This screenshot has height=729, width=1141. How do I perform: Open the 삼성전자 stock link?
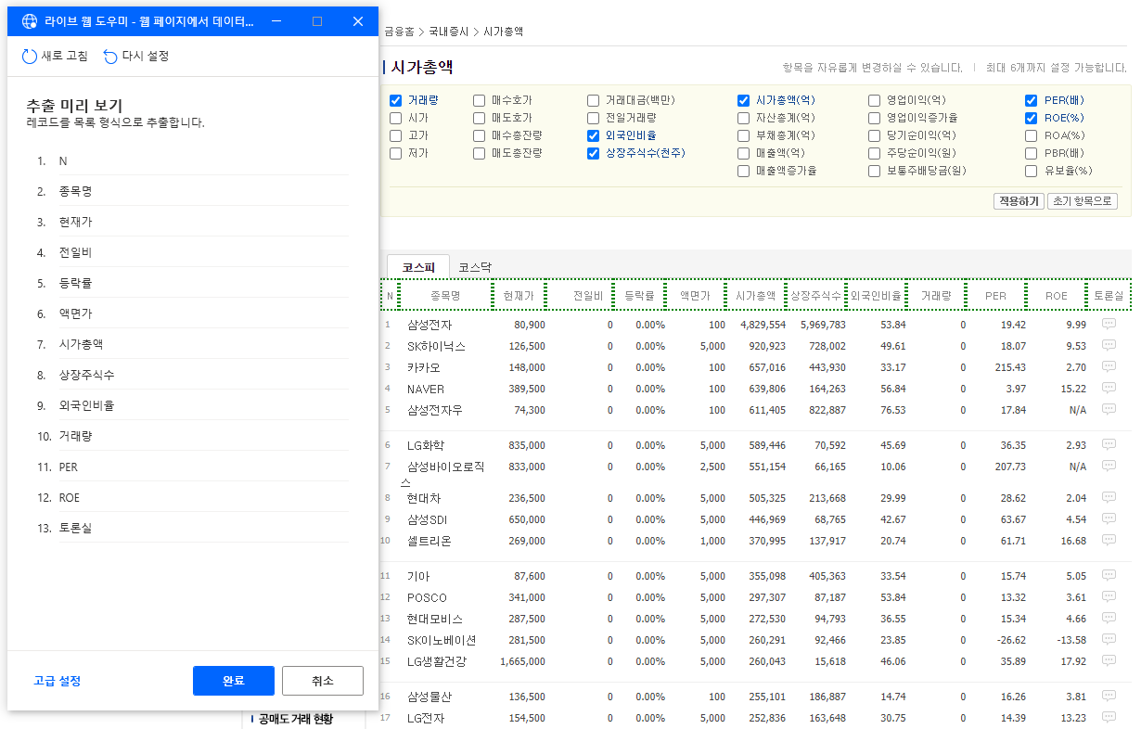coord(429,325)
